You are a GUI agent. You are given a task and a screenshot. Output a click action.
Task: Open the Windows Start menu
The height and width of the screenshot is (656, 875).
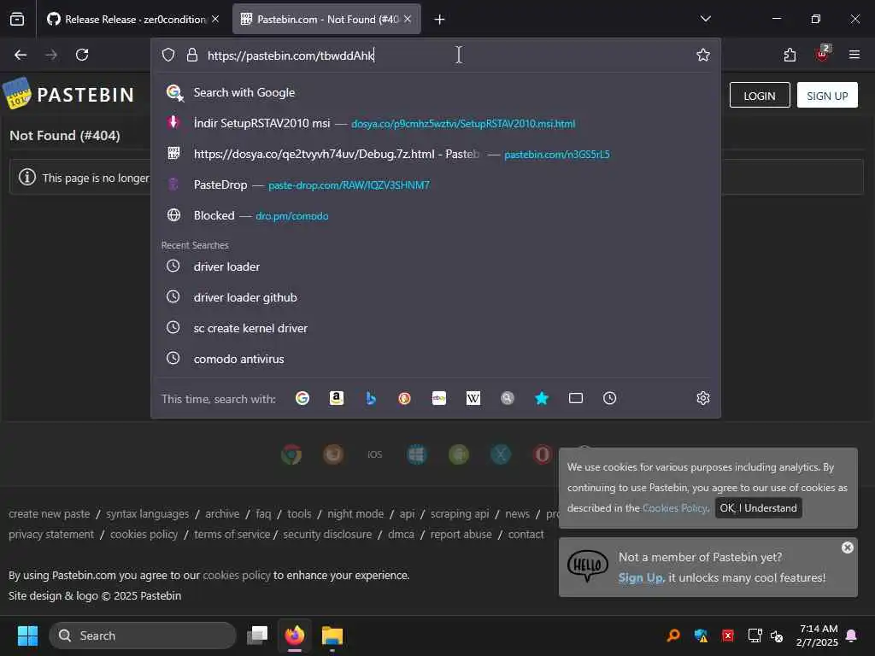pos(27,635)
